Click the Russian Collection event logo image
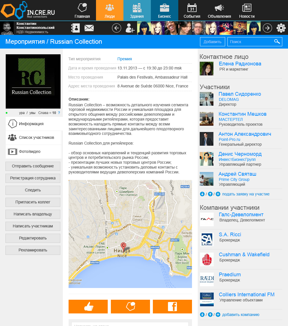Image resolution: width=288 pixels, height=326 pixels. click(x=33, y=81)
